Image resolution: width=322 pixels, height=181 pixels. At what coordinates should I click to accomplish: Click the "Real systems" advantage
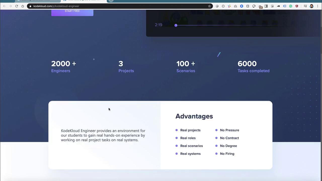(190, 153)
